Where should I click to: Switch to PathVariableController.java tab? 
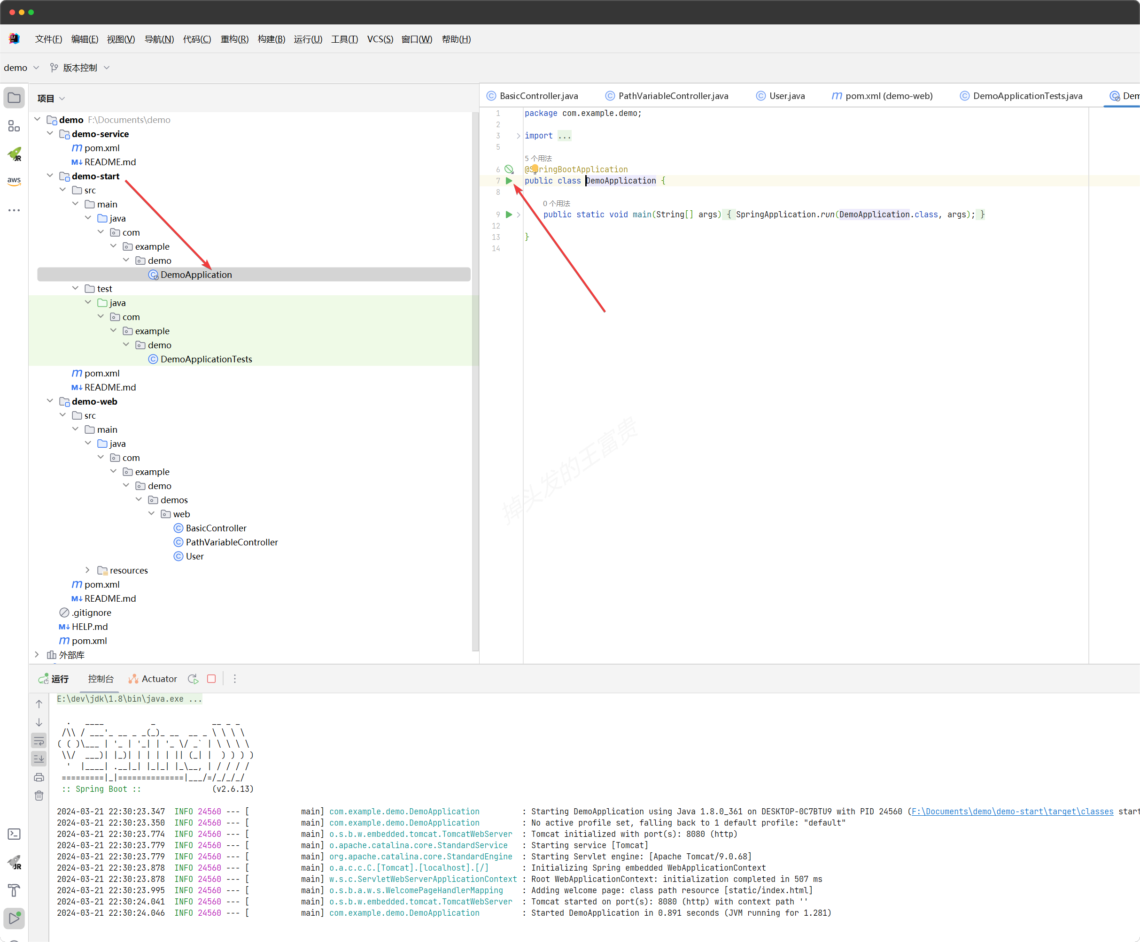672,96
